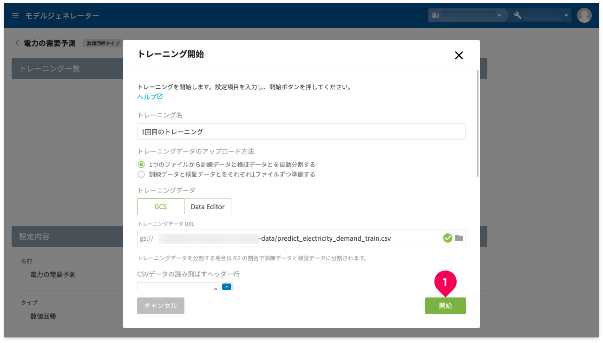Click the 開始 start button

coord(445,306)
